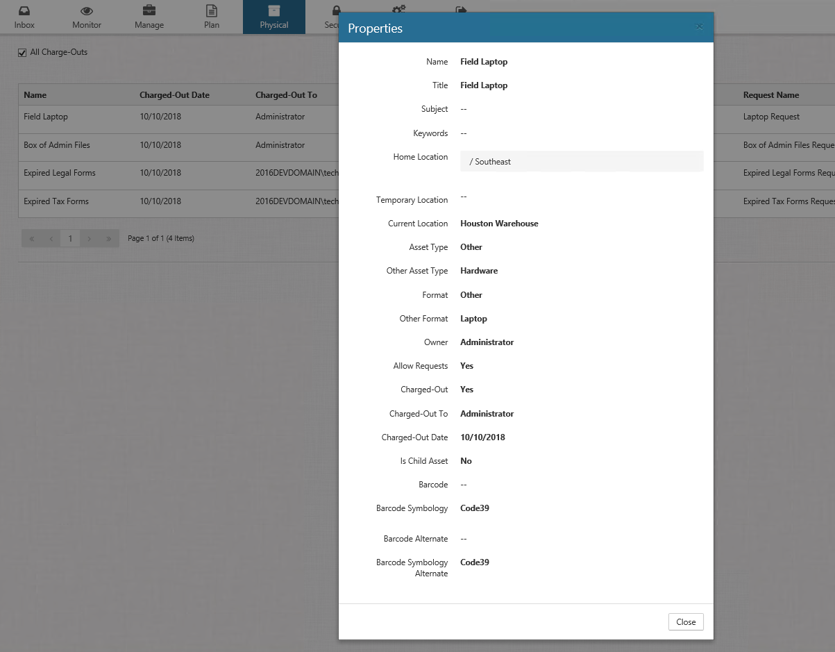Select the Plan document icon
This screenshot has width=835, height=652.
212,11
